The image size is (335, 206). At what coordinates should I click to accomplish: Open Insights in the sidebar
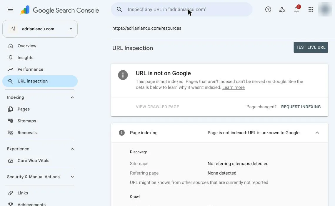pyautogui.click(x=40, y=57)
